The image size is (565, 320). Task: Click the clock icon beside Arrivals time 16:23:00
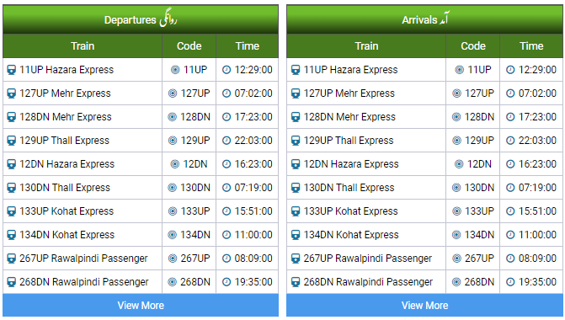510,164
